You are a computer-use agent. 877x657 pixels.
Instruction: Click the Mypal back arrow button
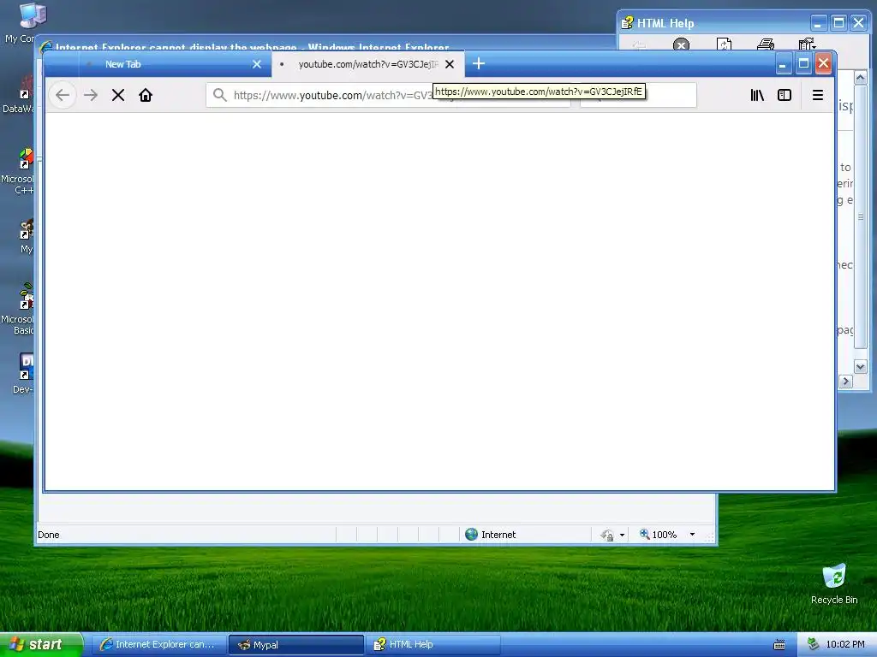pyautogui.click(x=63, y=95)
